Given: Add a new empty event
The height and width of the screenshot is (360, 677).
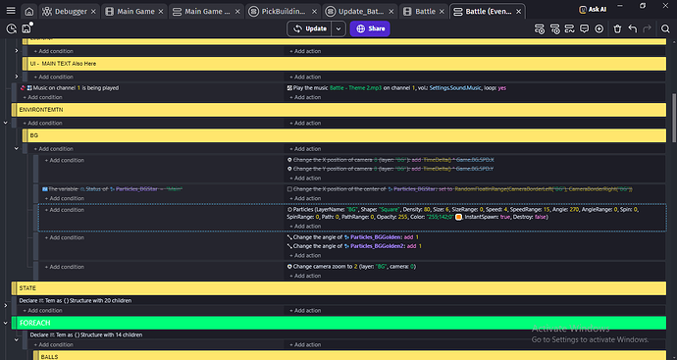Looking at the screenshot, I should pos(540,28).
